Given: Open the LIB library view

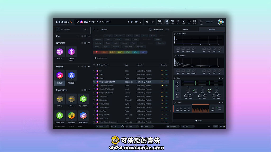Looking at the screenshot, I should pos(167,22).
